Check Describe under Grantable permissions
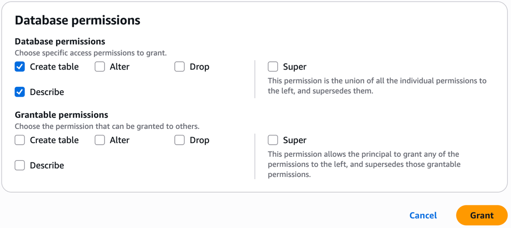The image size is (511, 228). pyautogui.click(x=20, y=165)
